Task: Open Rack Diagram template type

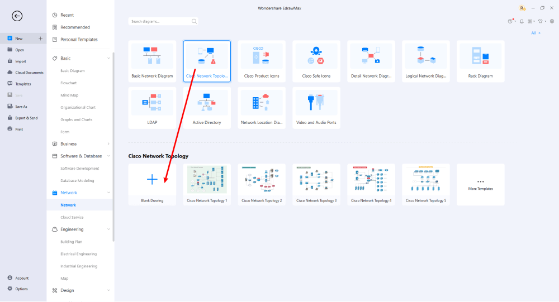Action: click(481, 61)
